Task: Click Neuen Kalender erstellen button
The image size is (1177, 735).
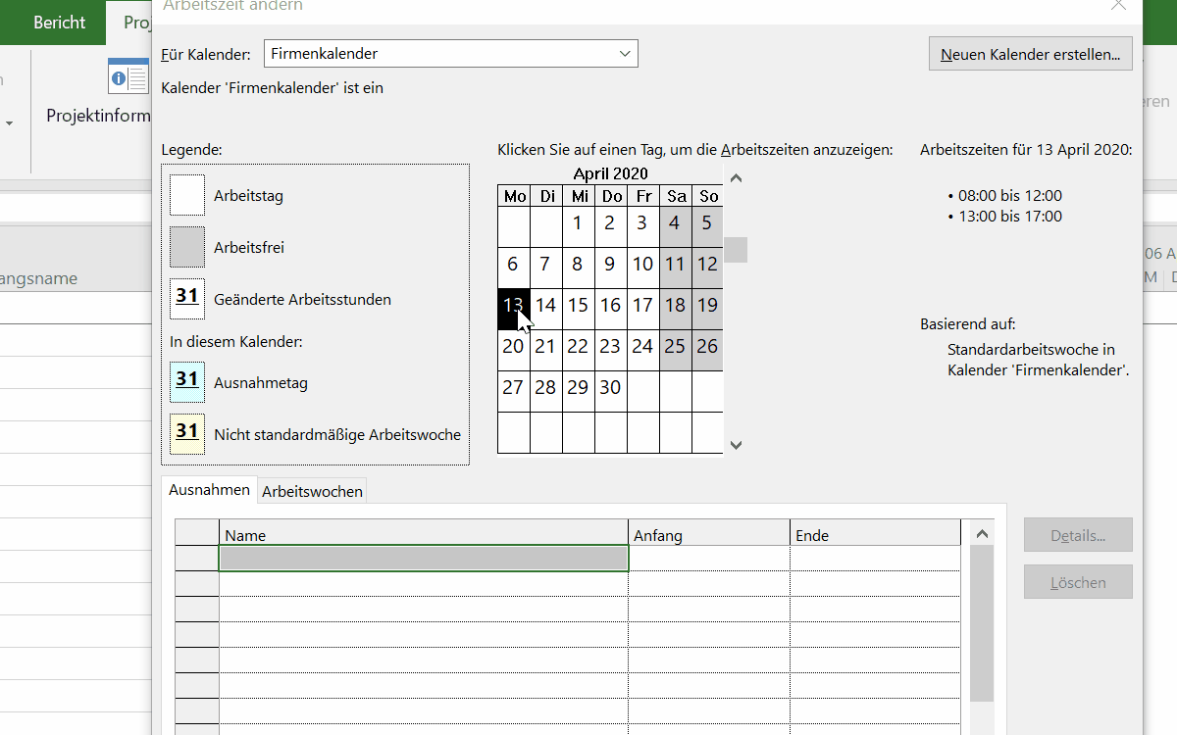Action: (1030, 54)
